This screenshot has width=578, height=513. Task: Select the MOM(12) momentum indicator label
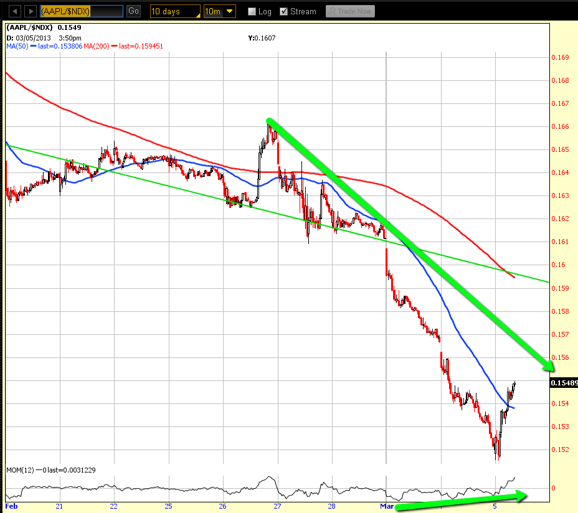click(x=20, y=470)
